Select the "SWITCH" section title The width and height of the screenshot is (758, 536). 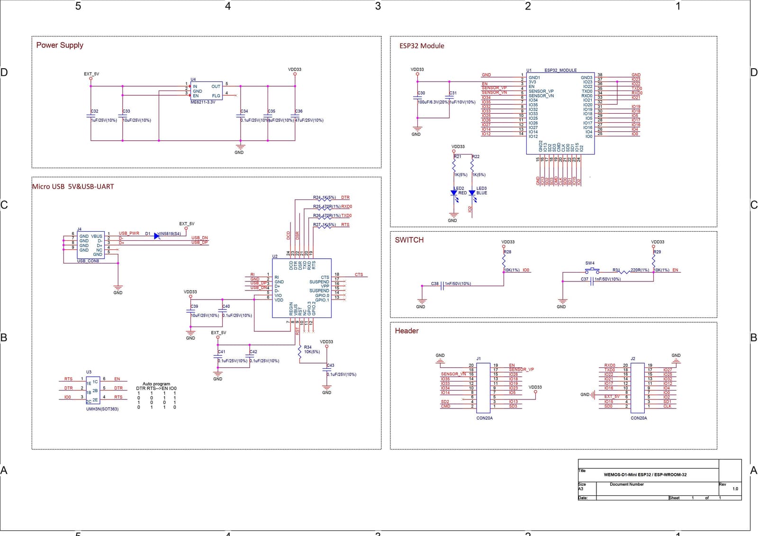409,240
